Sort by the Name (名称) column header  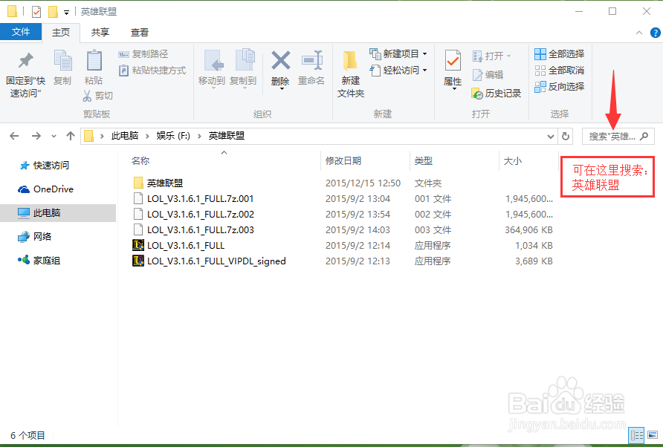pyautogui.click(x=140, y=160)
